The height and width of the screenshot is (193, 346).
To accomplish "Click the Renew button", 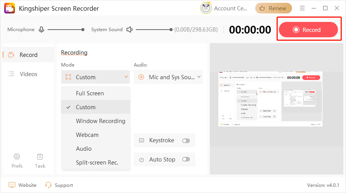I will (x=274, y=8).
